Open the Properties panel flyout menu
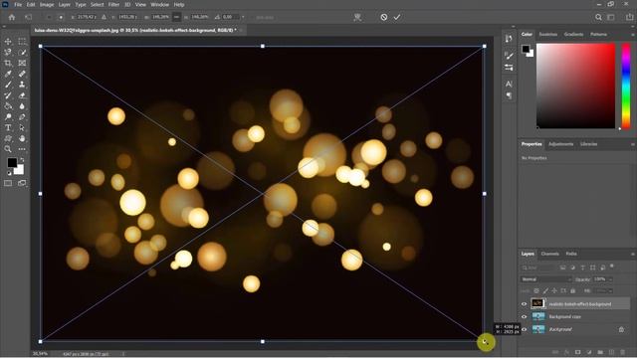Screen dimensions: 637x358 coord(633,144)
